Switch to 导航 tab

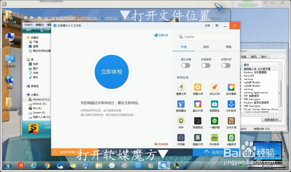click(228, 47)
